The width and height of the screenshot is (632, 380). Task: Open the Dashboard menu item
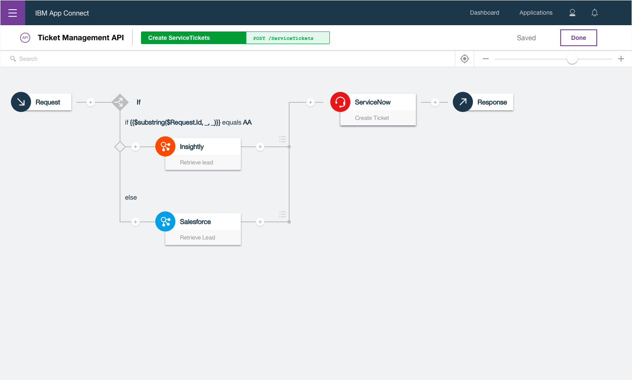pos(485,13)
